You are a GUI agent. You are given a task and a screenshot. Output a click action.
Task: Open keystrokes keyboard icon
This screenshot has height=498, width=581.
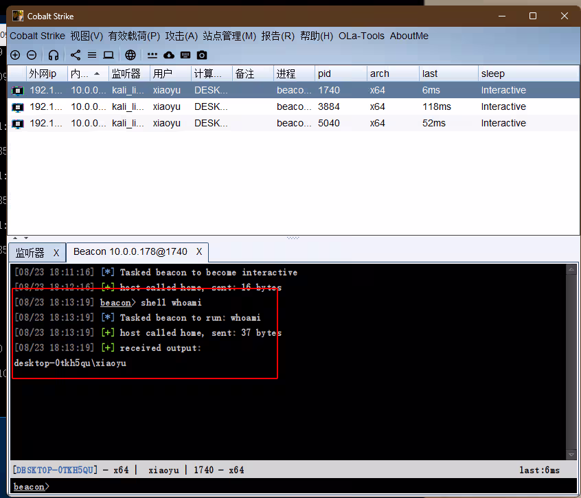tap(185, 55)
